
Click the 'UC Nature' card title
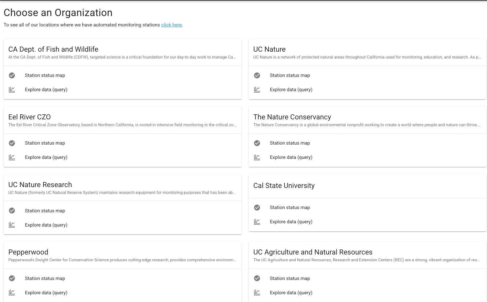[x=269, y=49]
